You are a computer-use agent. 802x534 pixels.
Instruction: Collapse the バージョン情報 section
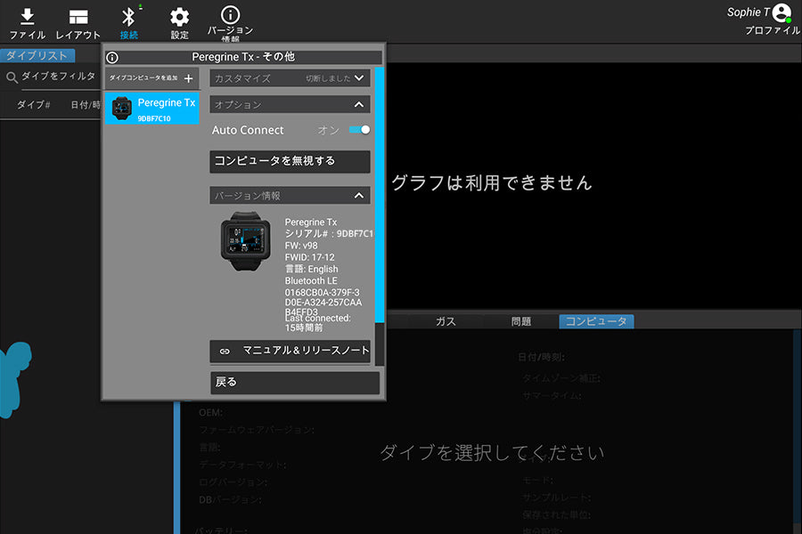[359, 196]
